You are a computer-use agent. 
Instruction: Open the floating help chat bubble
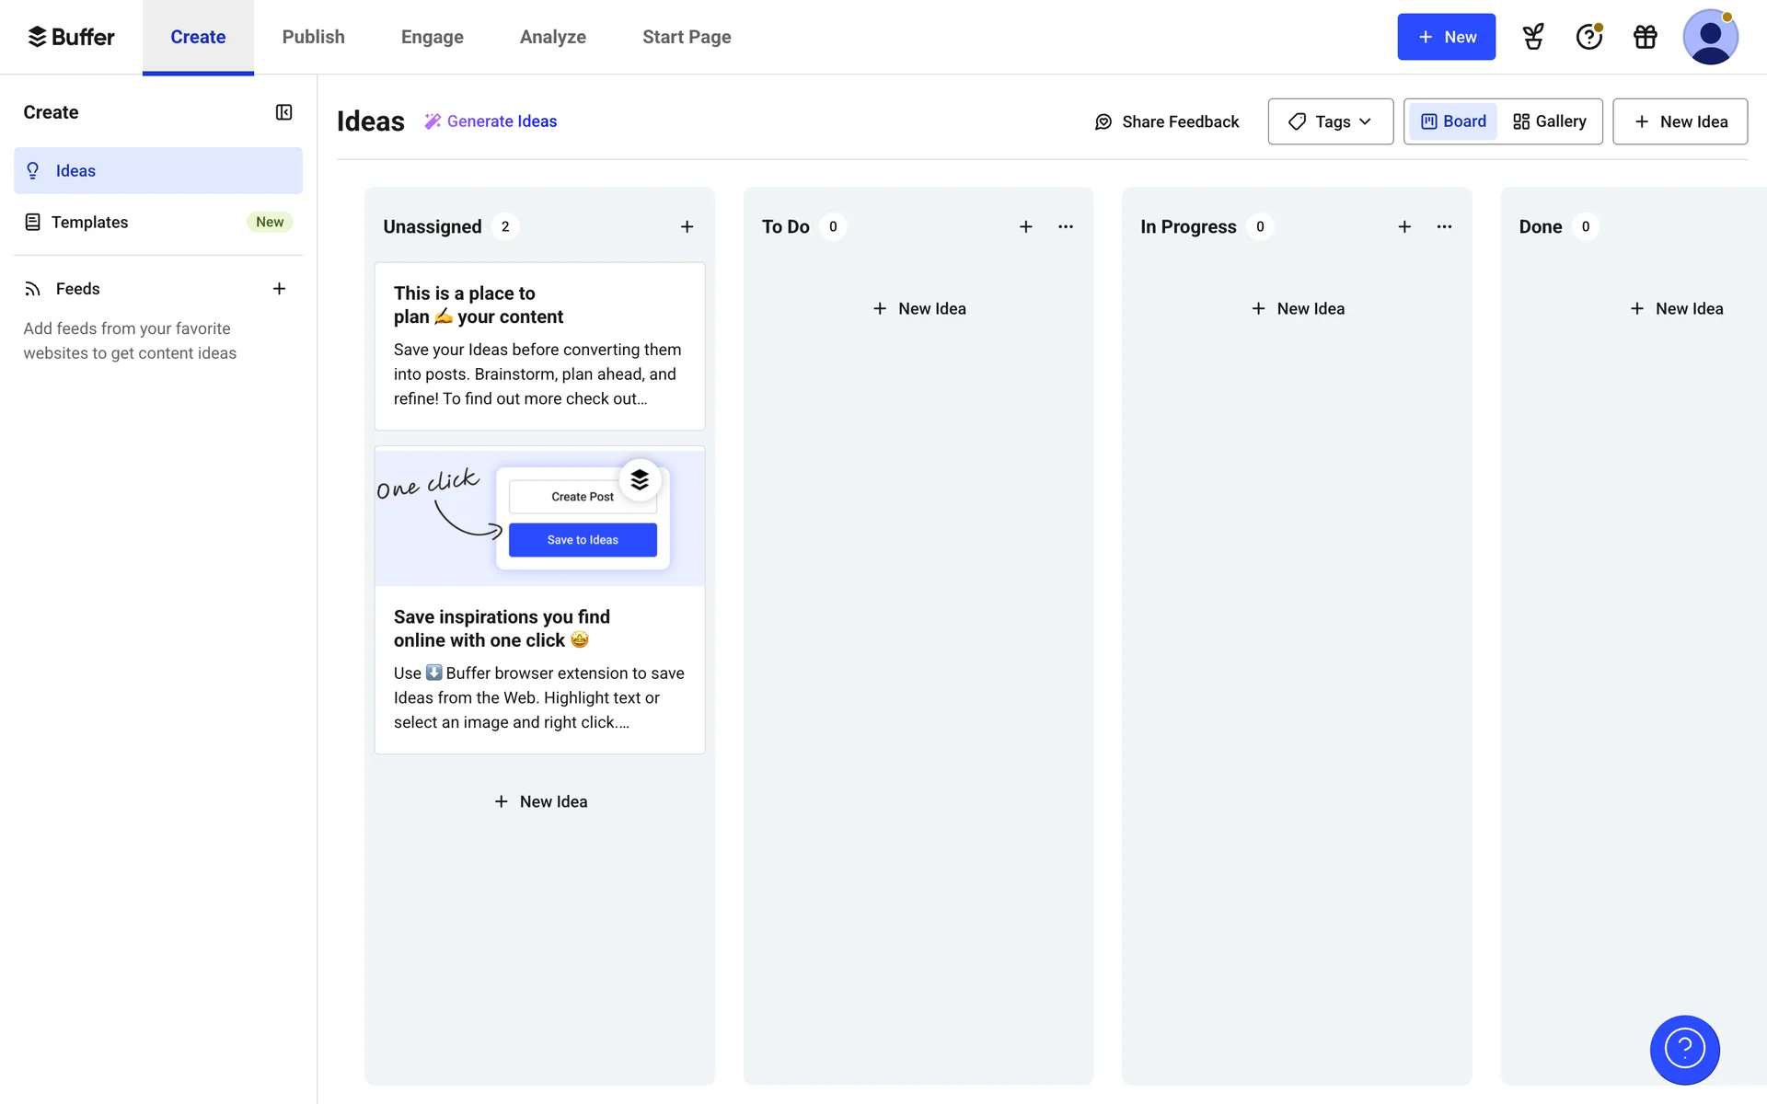1684,1049
